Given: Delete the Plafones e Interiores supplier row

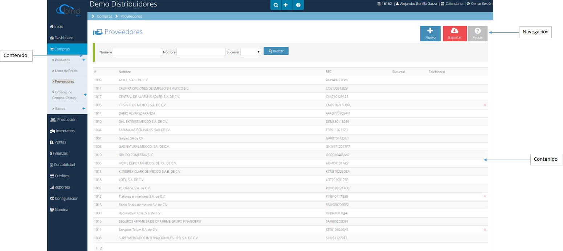Looking at the screenshot, I should [x=485, y=197].
